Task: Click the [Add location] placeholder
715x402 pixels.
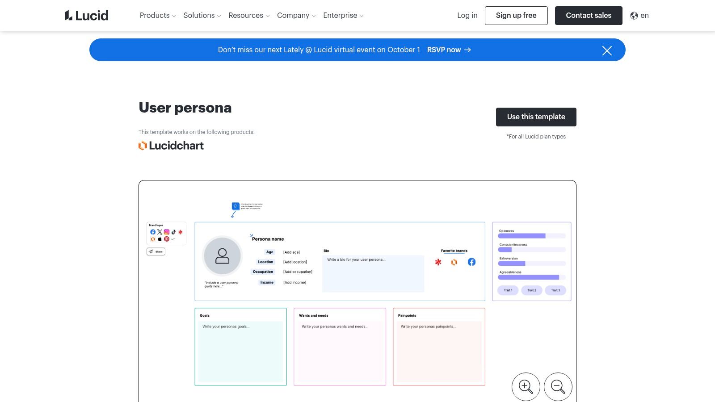Action: click(295, 262)
